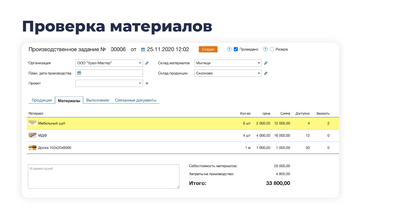The height and width of the screenshot is (223, 397).
Task: Click the Сумма column header
Action: pyautogui.click(x=285, y=113)
